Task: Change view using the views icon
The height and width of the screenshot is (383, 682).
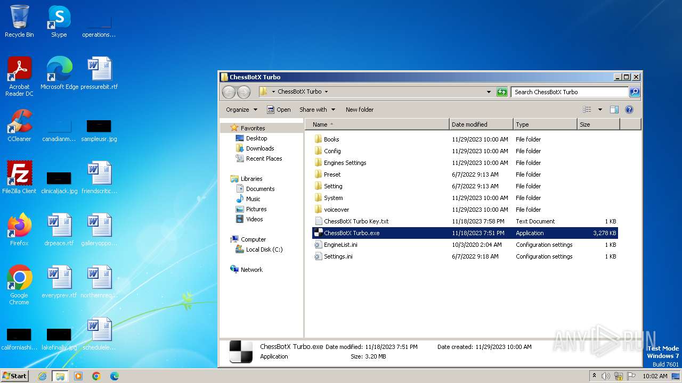Action: 587,110
